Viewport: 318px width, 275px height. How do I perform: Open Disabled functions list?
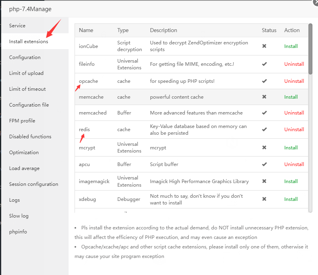tap(30, 137)
